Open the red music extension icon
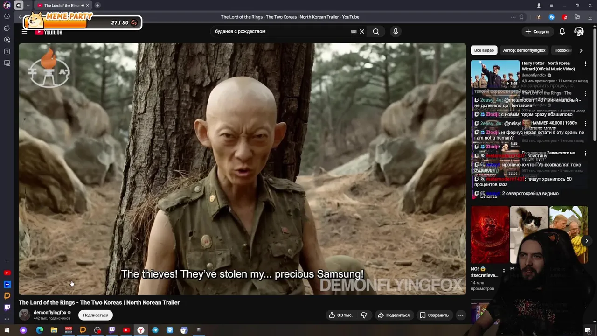This screenshot has width=597, height=336. 564,17
